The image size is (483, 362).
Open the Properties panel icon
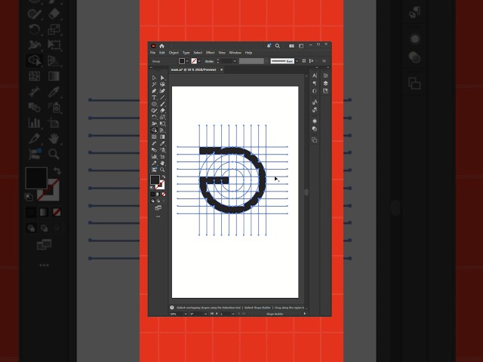325,75
